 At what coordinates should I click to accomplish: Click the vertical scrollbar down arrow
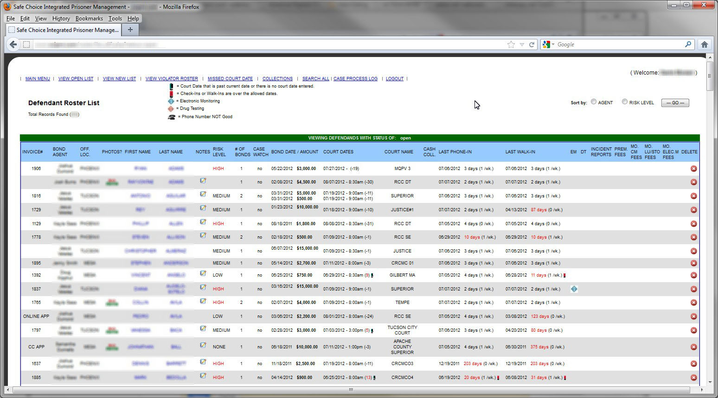[710, 382]
